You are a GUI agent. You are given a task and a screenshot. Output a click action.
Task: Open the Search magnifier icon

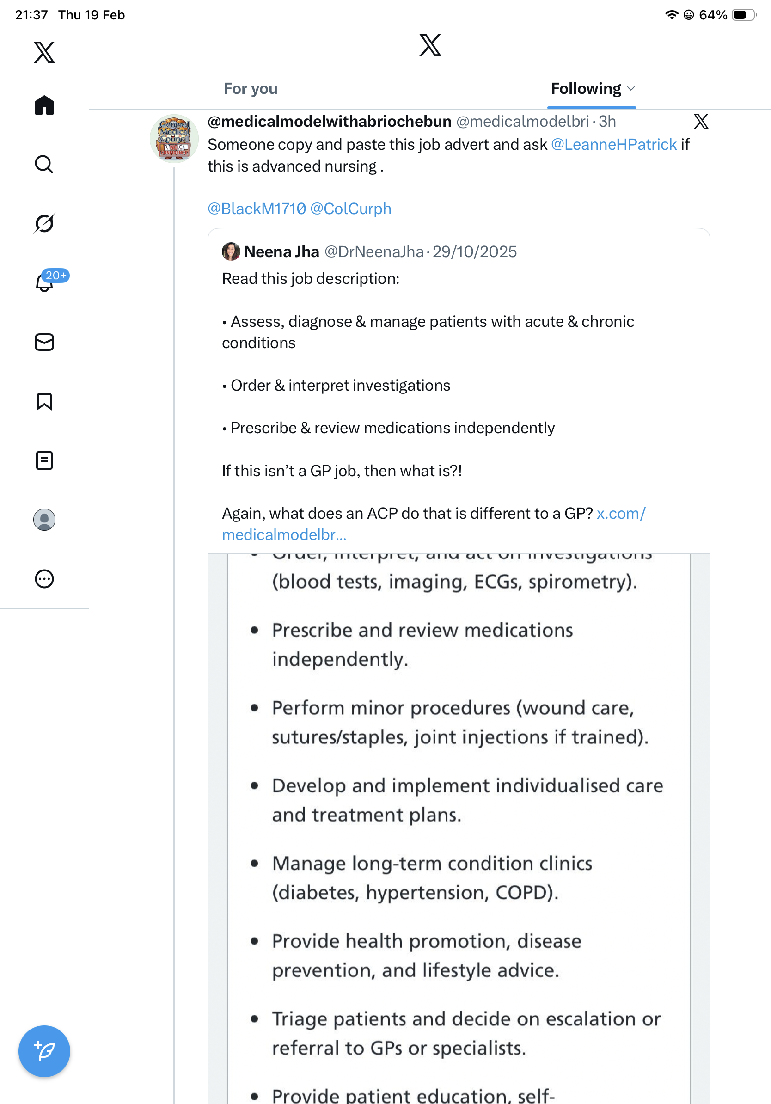click(44, 164)
